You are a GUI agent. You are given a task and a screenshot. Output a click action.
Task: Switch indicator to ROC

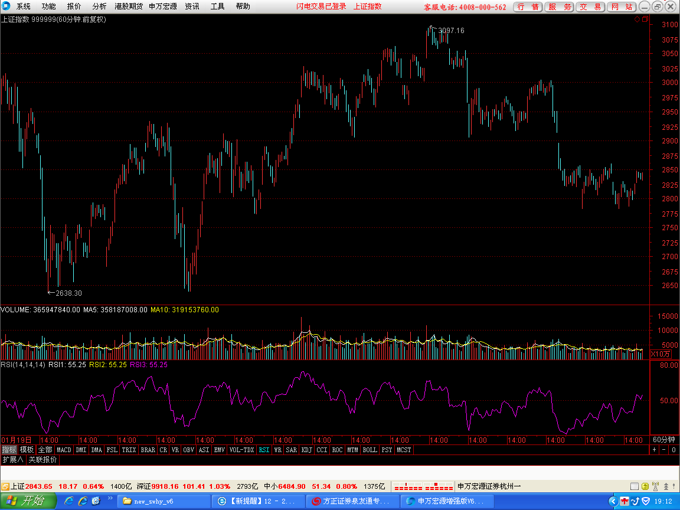click(x=338, y=450)
